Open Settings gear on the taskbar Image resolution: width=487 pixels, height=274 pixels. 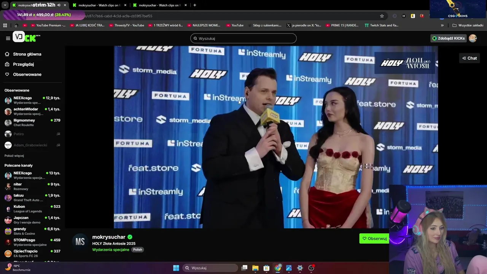[300, 268]
